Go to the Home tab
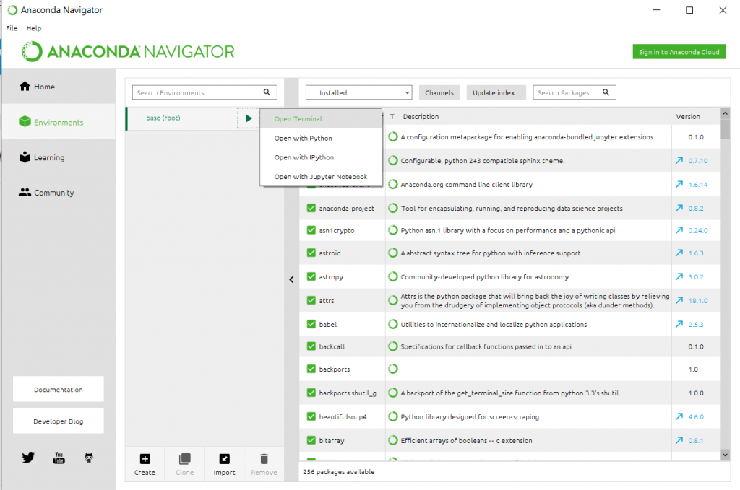This screenshot has height=490, width=740. pos(59,86)
